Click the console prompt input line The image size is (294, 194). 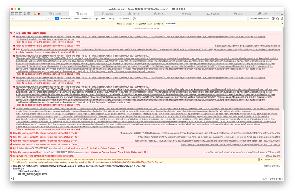(x=137, y=179)
